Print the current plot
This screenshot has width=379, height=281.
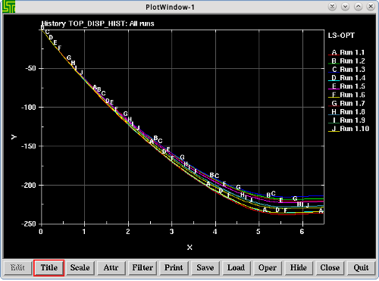tap(174, 267)
